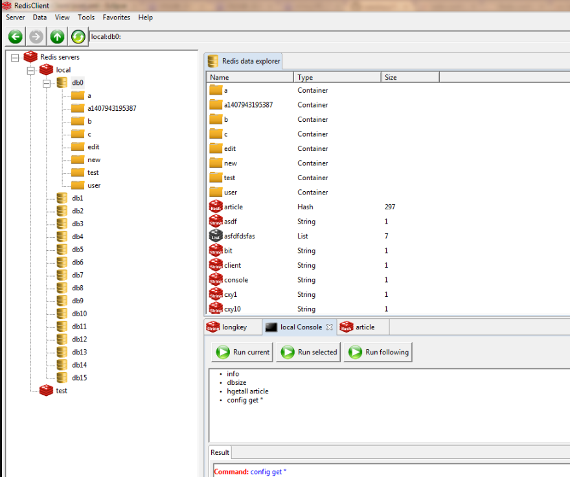
Task: Close the local Console tab
Action: pyautogui.click(x=329, y=327)
